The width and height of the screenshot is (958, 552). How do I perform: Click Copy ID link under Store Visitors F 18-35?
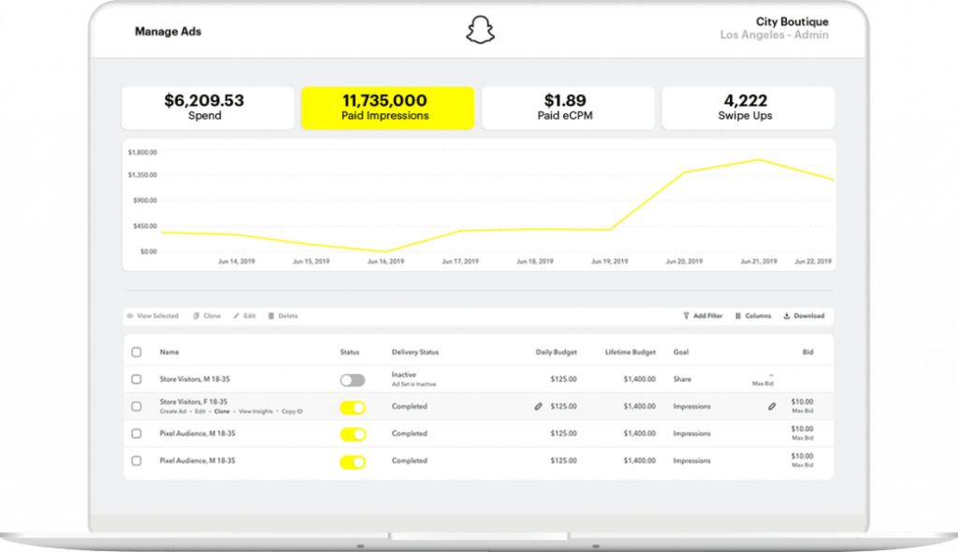(x=292, y=412)
